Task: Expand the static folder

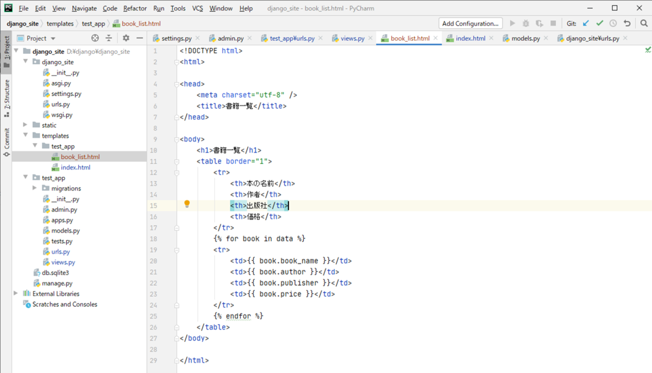Action: (26, 125)
